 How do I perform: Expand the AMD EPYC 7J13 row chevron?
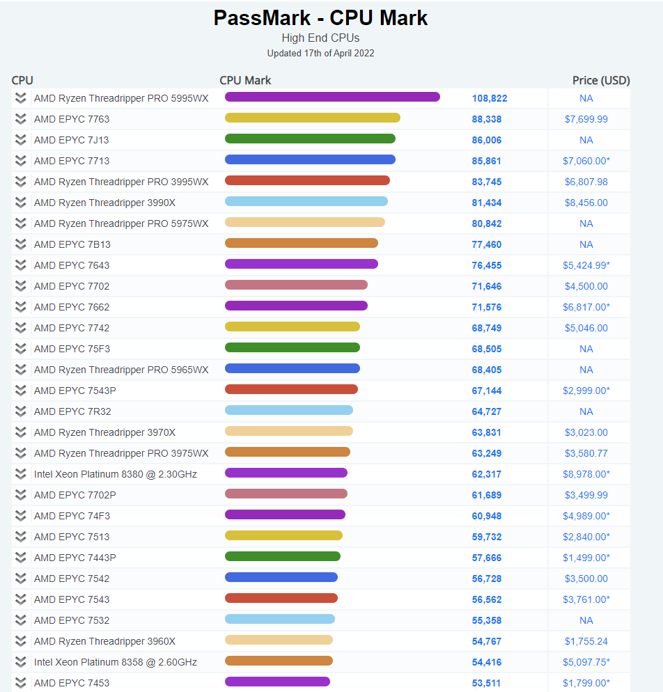coord(20,140)
